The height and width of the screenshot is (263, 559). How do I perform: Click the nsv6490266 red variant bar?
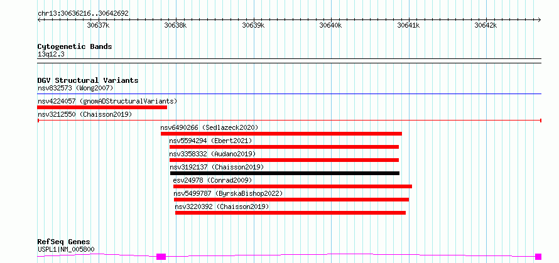281,134
